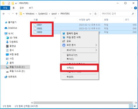Go up one folder level arrow
The width and height of the screenshot is (138, 109).
pyautogui.click(x=17, y=14)
